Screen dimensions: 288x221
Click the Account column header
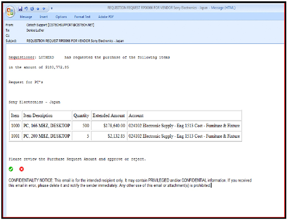184,115
